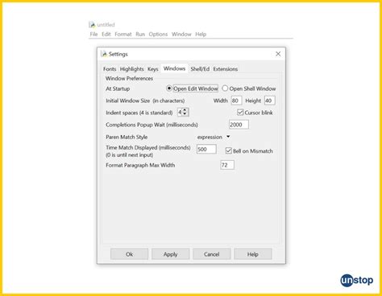Viewport: 382px width, 296px height.
Task: Click the Format Paragraph Max Width field
Action: 227,165
